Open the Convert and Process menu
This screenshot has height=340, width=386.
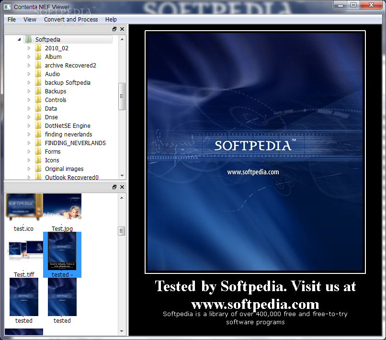pos(71,20)
